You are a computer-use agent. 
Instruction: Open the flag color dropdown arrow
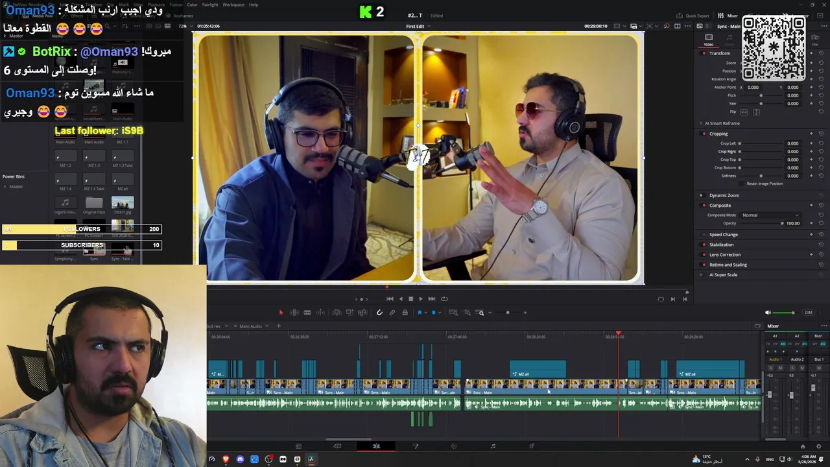tap(425, 313)
